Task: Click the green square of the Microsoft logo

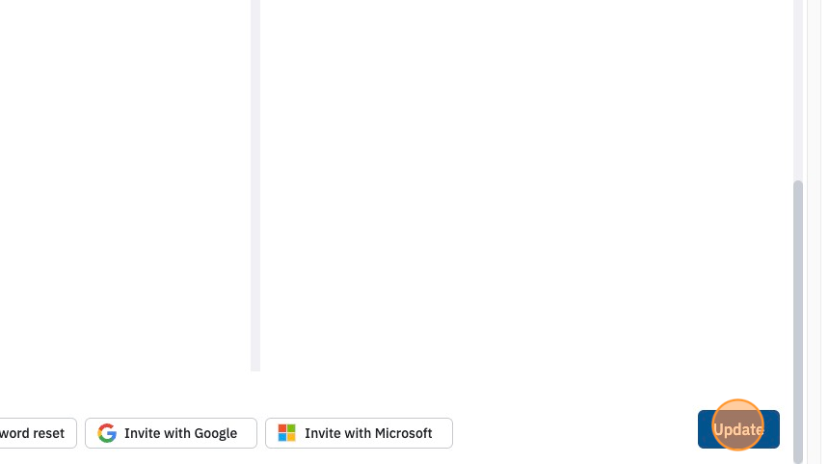Action: pos(291,428)
